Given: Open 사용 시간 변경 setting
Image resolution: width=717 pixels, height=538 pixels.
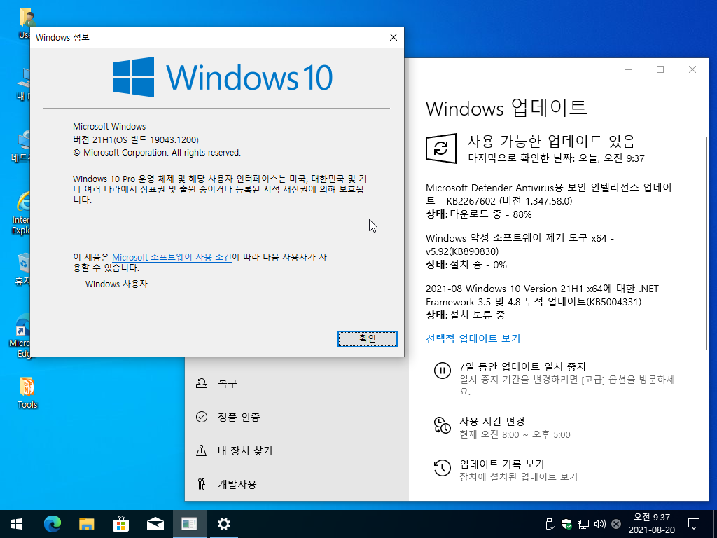Looking at the screenshot, I should [492, 421].
